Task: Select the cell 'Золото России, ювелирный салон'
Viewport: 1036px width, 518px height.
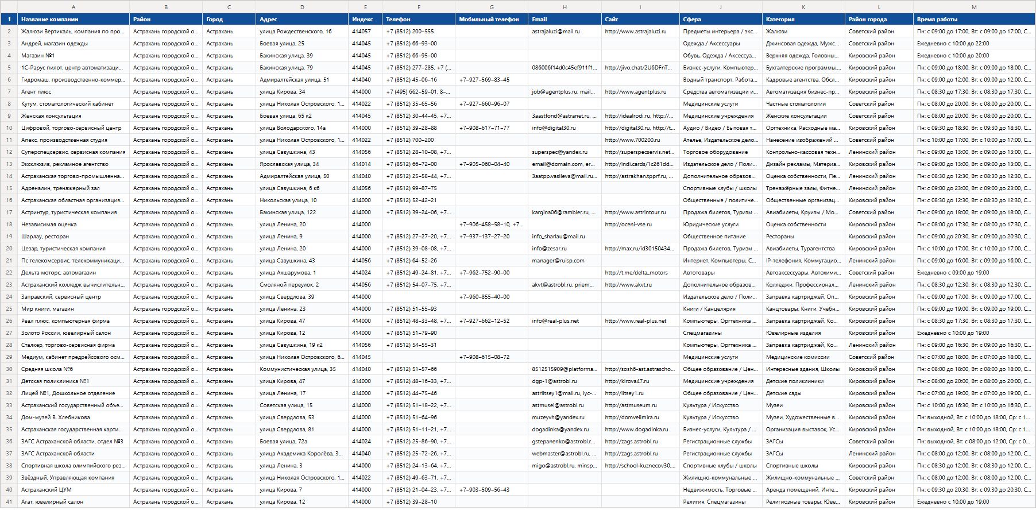Action: tap(74, 333)
